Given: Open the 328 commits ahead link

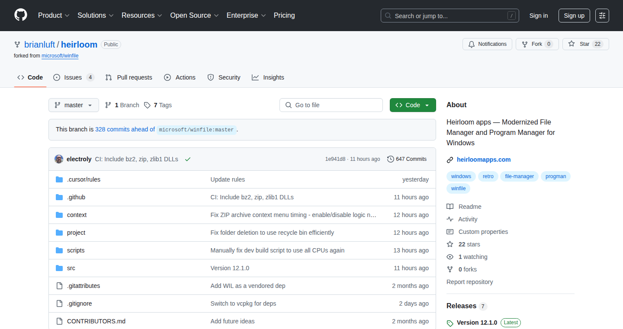Looking at the screenshot, I should click(x=125, y=129).
